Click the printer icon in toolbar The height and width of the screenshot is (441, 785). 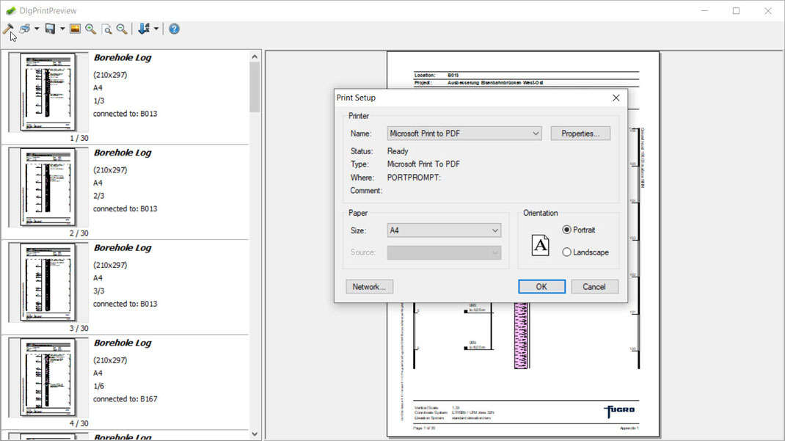[x=24, y=29]
